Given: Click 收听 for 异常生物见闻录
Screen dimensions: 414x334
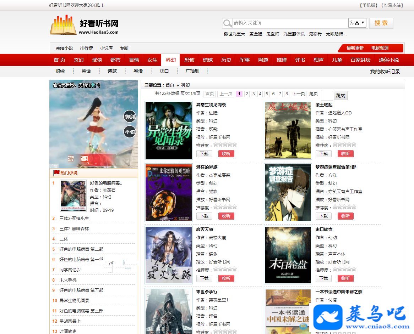Looking at the screenshot, I should pos(226,154).
